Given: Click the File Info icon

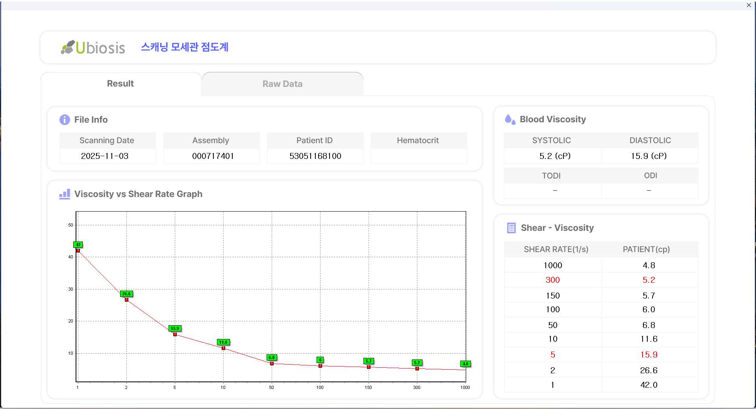Looking at the screenshot, I should (x=65, y=120).
